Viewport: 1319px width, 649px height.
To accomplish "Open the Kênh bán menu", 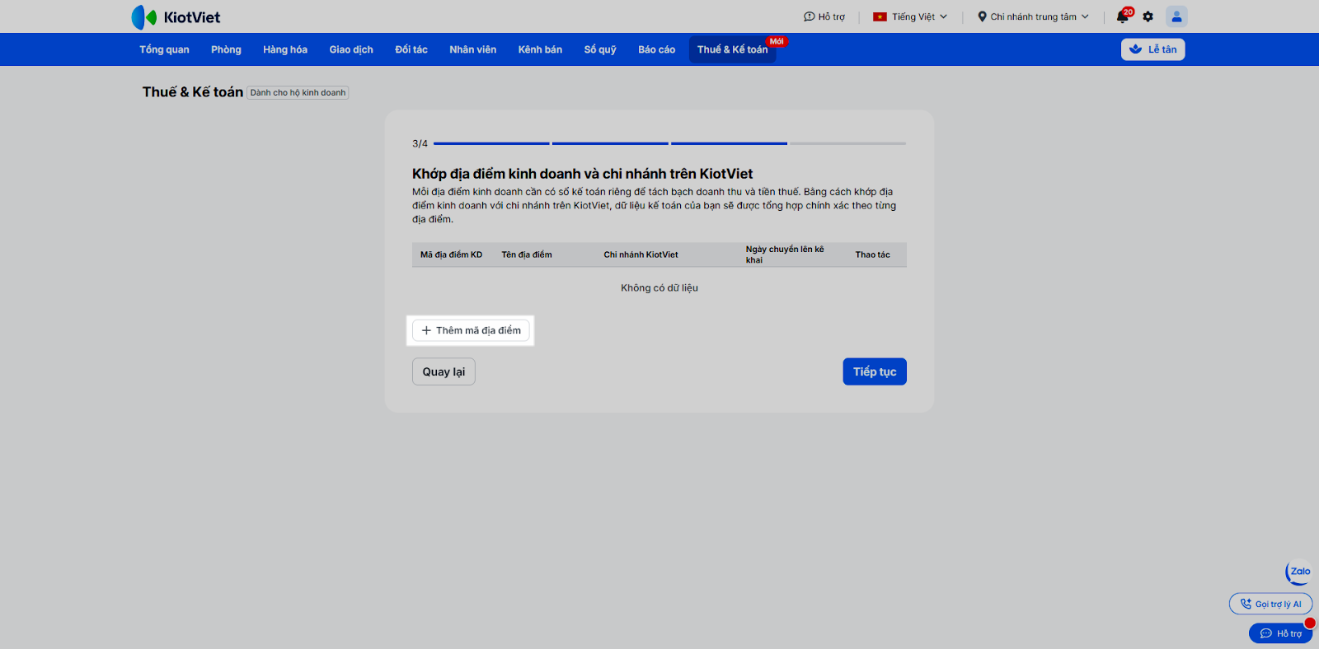I will tap(540, 49).
